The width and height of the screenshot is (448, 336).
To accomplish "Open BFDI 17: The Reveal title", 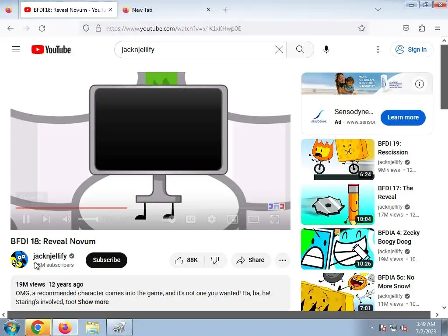I will [x=395, y=192].
